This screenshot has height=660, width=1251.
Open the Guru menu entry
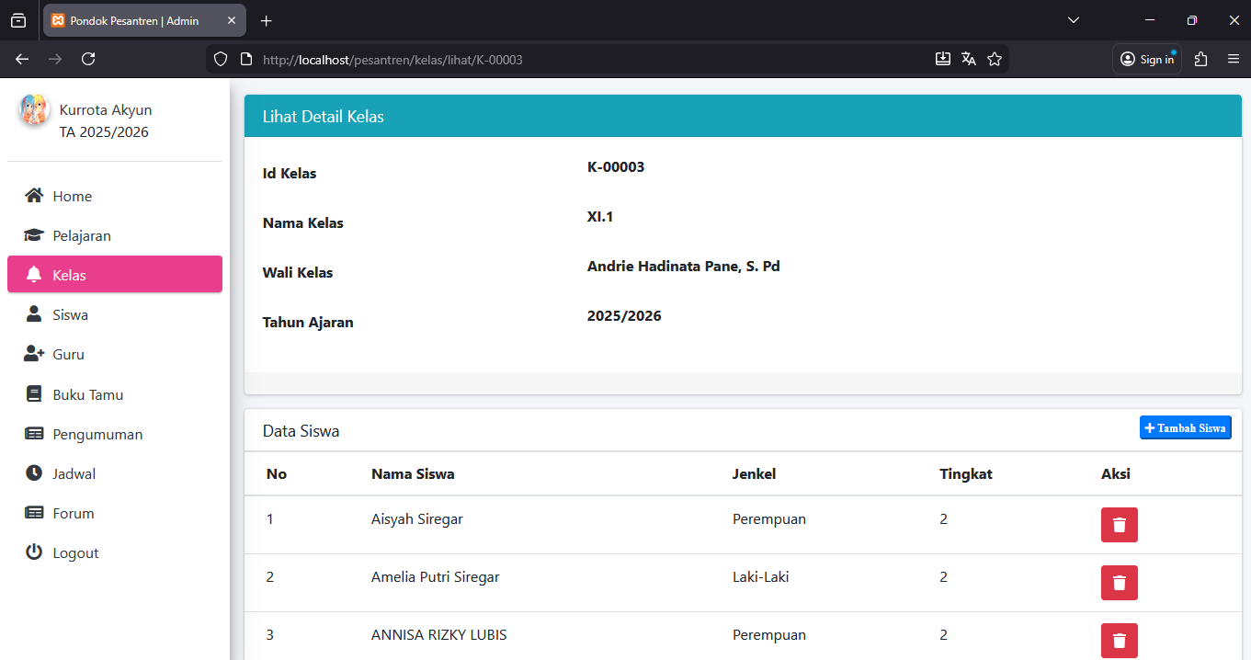(x=68, y=354)
